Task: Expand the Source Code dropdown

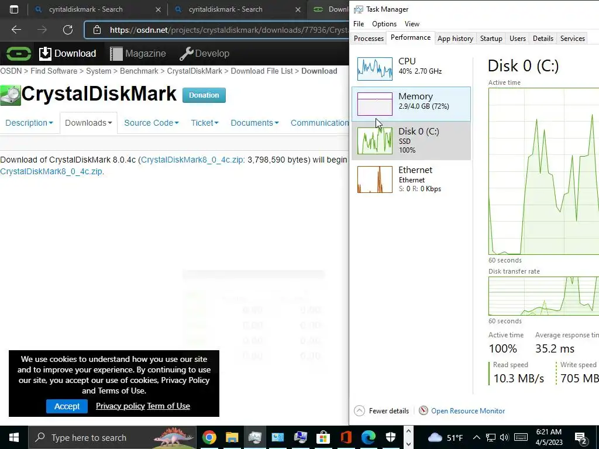Action: point(152,123)
